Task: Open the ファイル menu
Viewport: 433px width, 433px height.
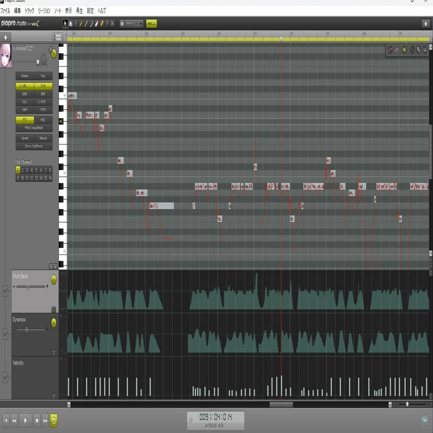Action: [x=5, y=11]
